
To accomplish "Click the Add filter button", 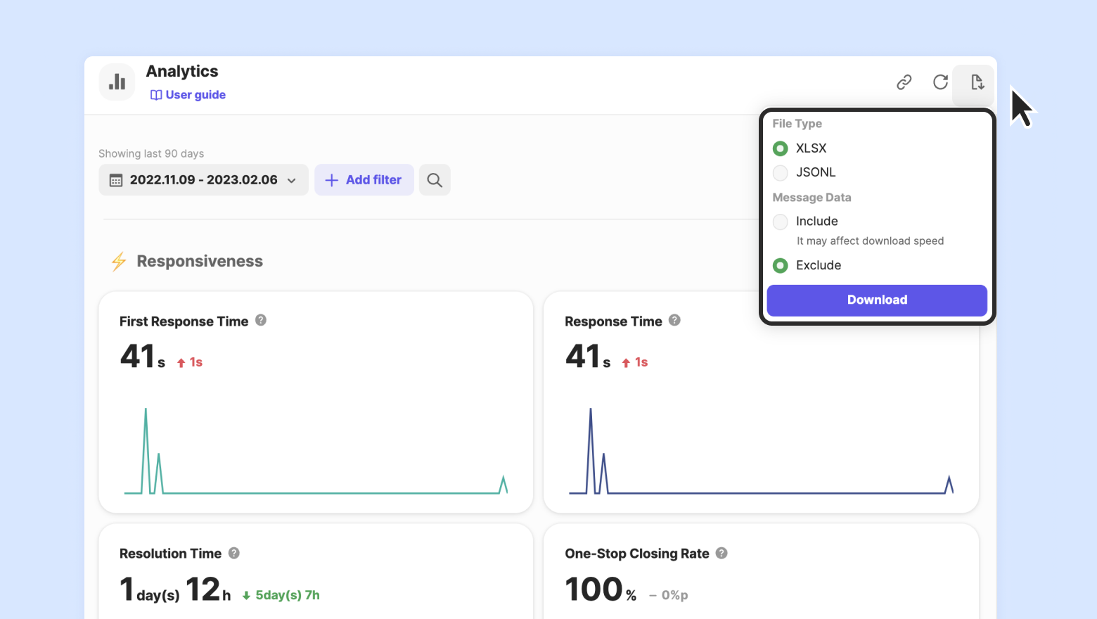I will (364, 180).
